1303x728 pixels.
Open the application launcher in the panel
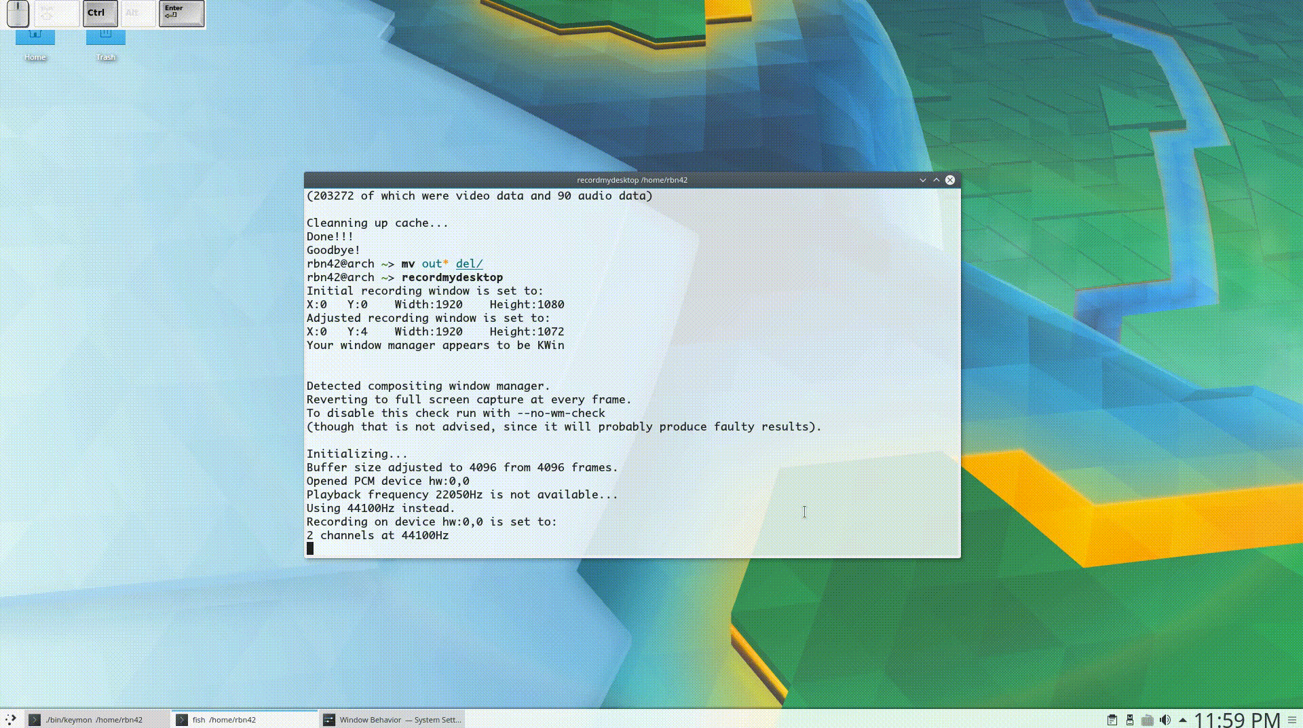pyautogui.click(x=11, y=719)
